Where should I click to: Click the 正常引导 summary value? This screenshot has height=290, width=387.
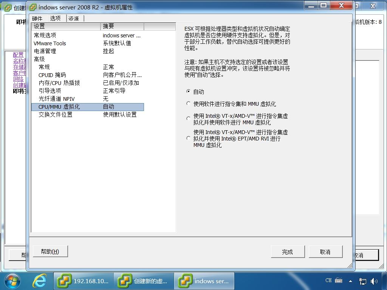[114, 91]
